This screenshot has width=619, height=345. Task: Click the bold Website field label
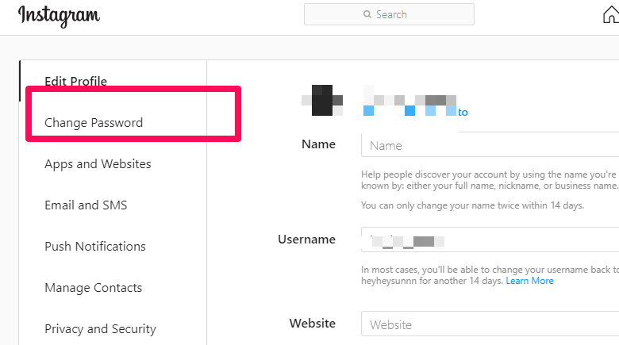point(312,324)
